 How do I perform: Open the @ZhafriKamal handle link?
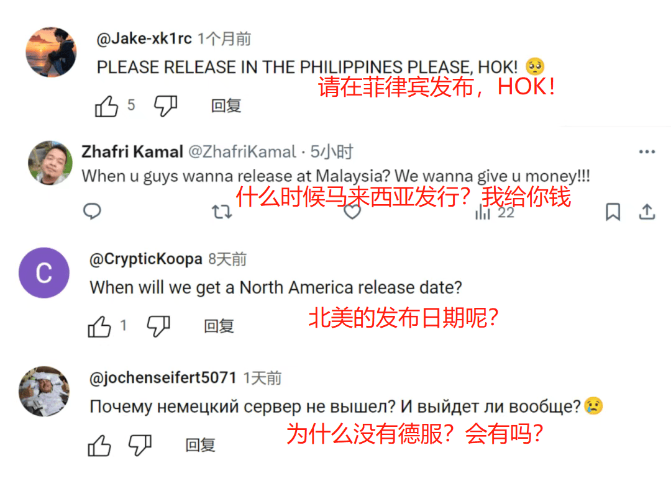(x=242, y=151)
